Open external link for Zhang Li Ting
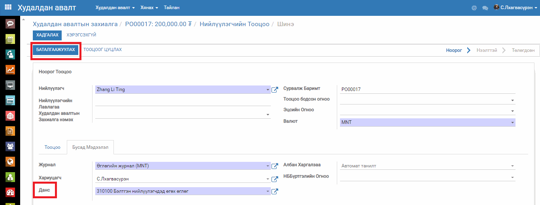 [x=275, y=90]
